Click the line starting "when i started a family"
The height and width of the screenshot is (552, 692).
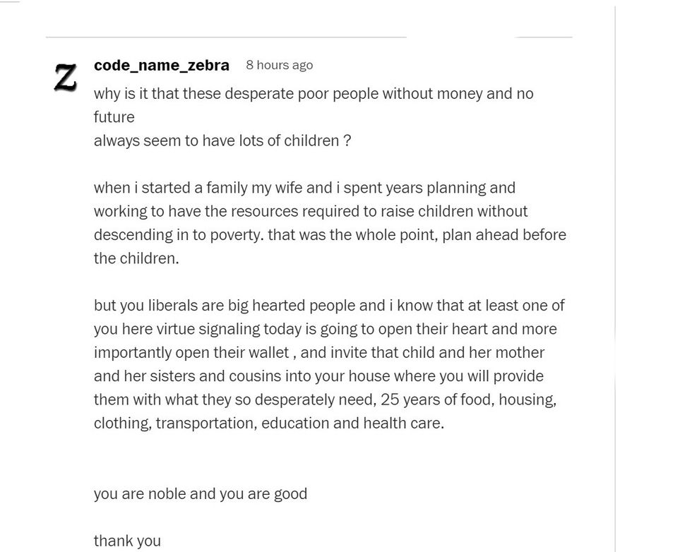[x=304, y=188]
